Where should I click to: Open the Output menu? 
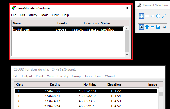click(x=27, y=76)
